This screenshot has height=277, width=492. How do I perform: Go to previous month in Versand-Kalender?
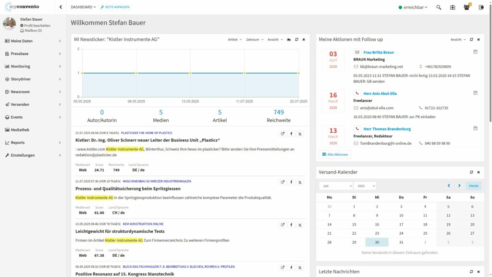[449, 186]
